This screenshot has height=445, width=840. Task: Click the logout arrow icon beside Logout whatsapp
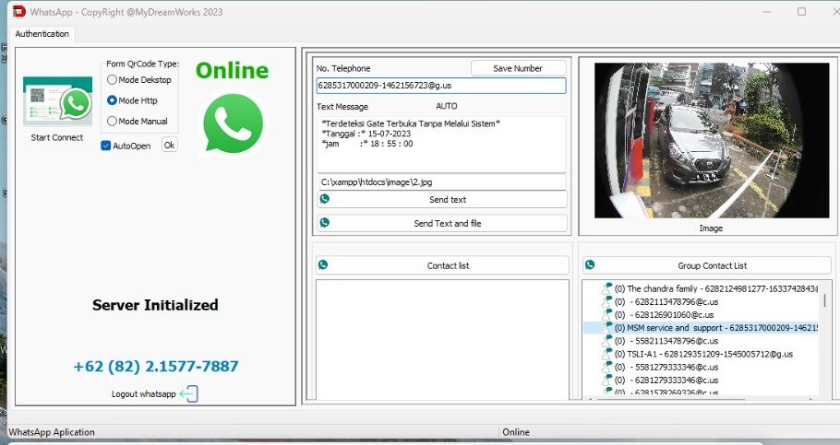(188, 394)
